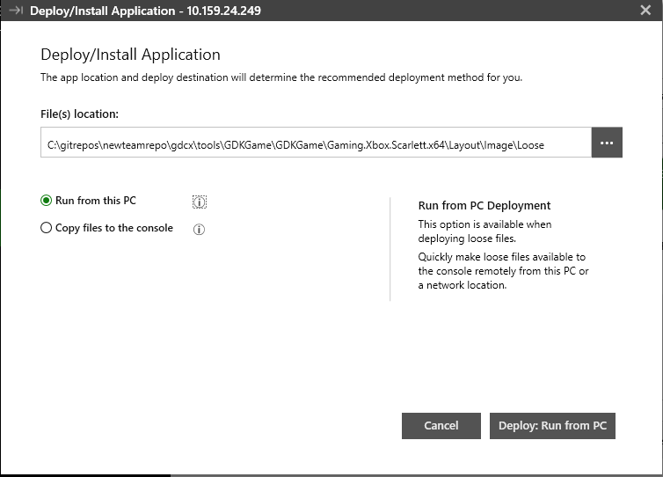Click the File(s) location label
This screenshot has height=477, width=663.
[x=79, y=114]
